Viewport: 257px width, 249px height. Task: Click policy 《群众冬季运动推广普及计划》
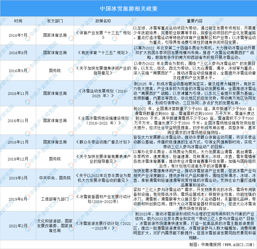coord(103,142)
